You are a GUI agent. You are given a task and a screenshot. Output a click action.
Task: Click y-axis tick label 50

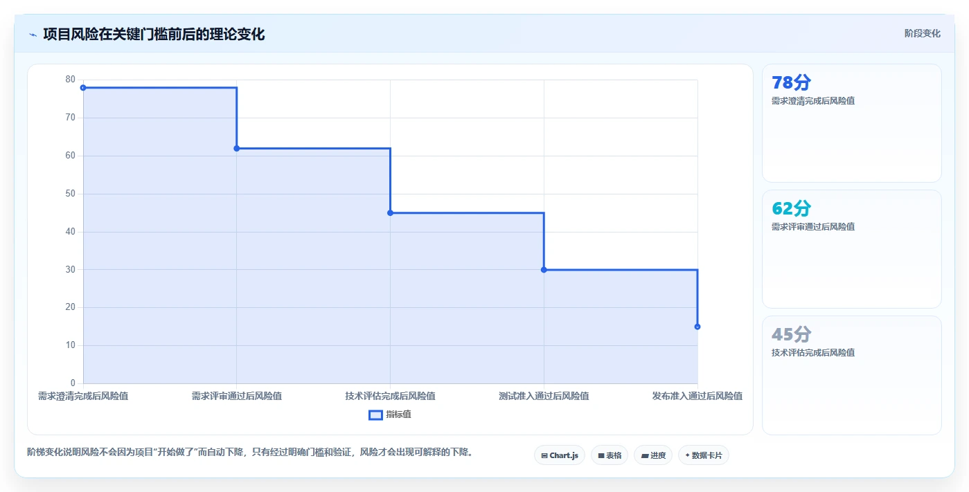click(71, 194)
